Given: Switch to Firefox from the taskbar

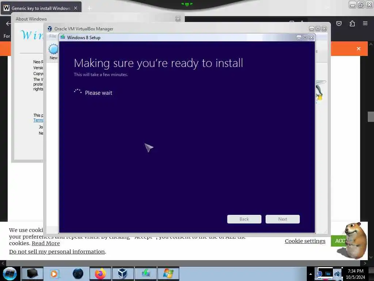Looking at the screenshot, I should pos(100,274).
